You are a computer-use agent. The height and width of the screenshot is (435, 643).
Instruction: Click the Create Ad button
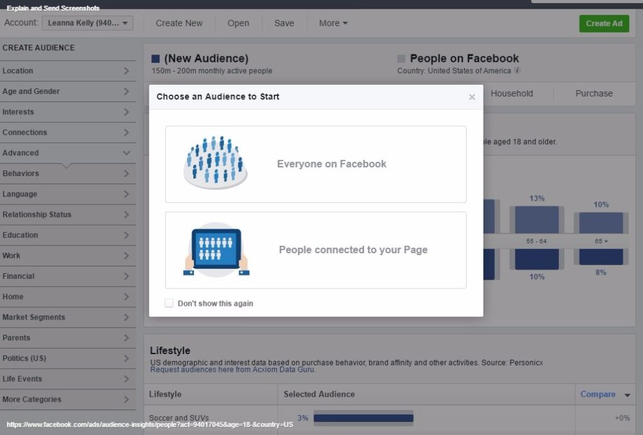[x=603, y=23]
